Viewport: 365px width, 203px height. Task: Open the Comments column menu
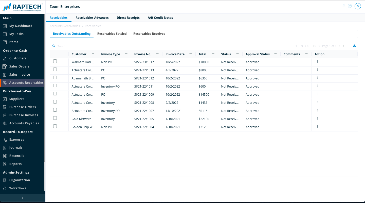coord(306,54)
